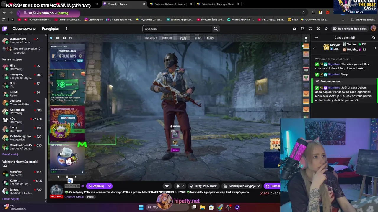Open Prime loot crown icon
Image resolution: width=378 pixels, height=212 pixels.
point(295,29)
